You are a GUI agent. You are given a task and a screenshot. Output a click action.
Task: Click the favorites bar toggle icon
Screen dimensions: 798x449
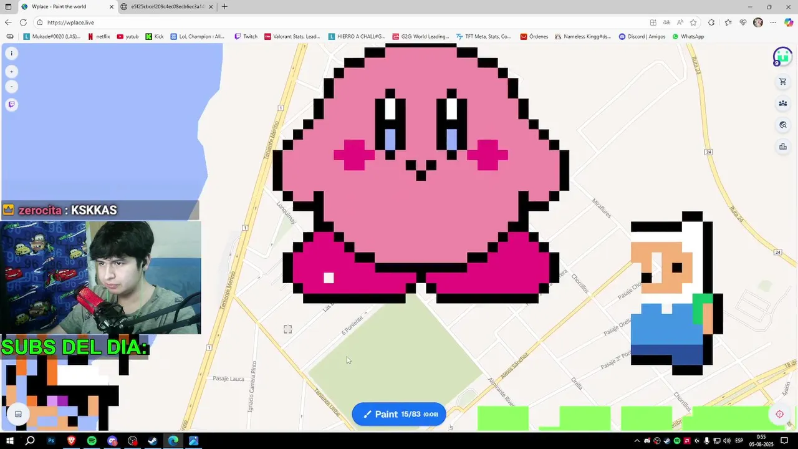[x=9, y=37]
